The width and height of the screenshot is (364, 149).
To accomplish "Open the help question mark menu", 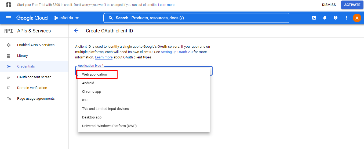I will tap(336, 18).
